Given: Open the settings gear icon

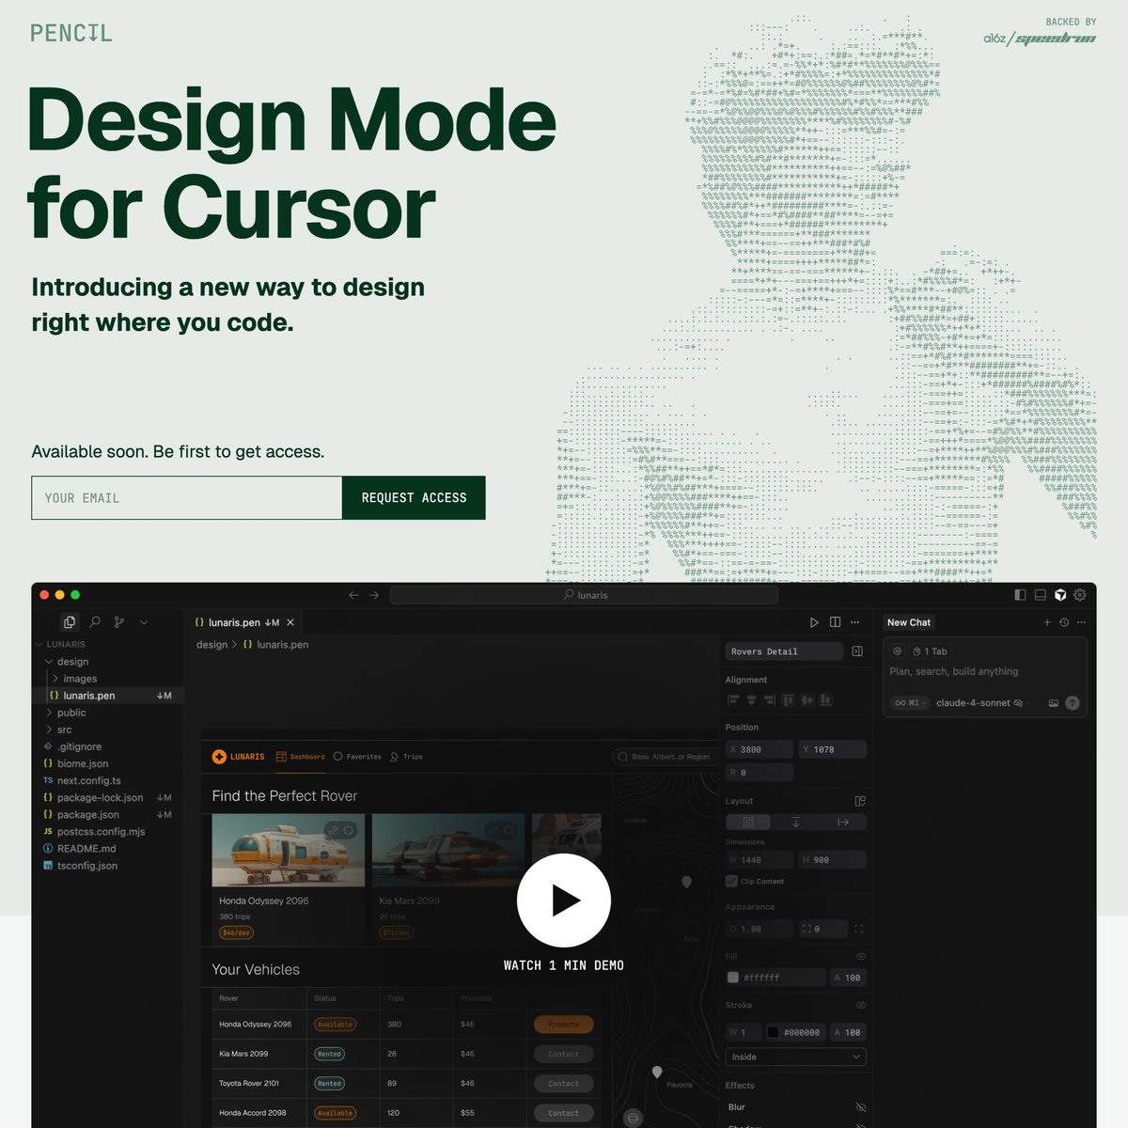Looking at the screenshot, I should pyautogui.click(x=1080, y=595).
